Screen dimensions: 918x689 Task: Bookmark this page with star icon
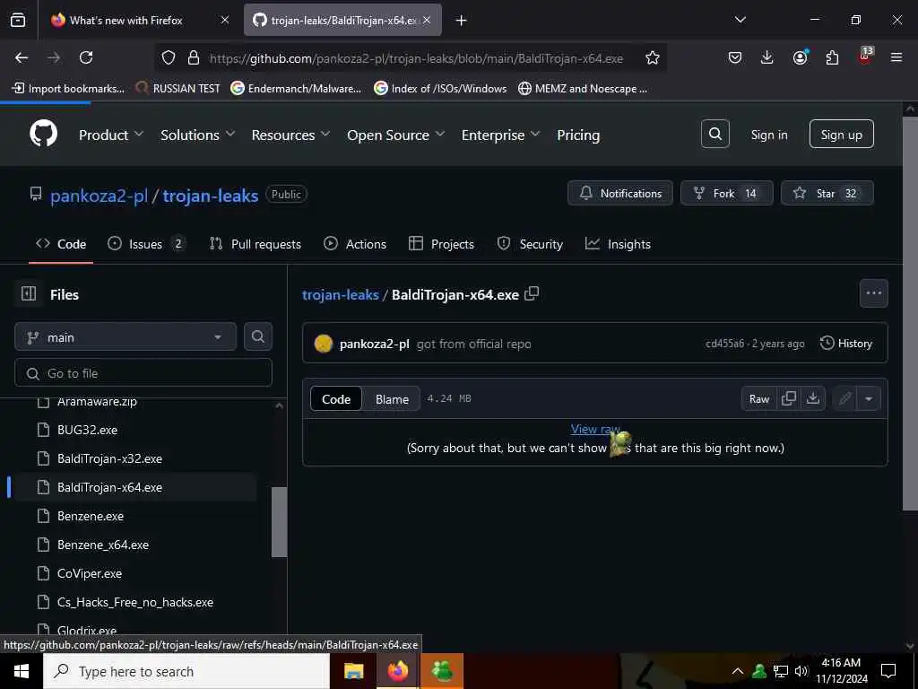pos(653,57)
